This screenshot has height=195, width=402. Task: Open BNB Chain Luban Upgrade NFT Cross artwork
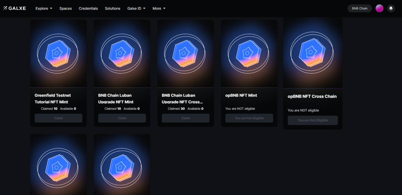click(186, 54)
